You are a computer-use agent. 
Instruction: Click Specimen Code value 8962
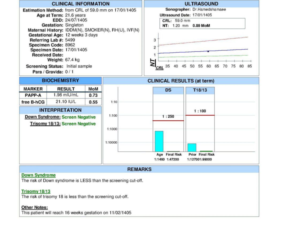(x=70, y=45)
